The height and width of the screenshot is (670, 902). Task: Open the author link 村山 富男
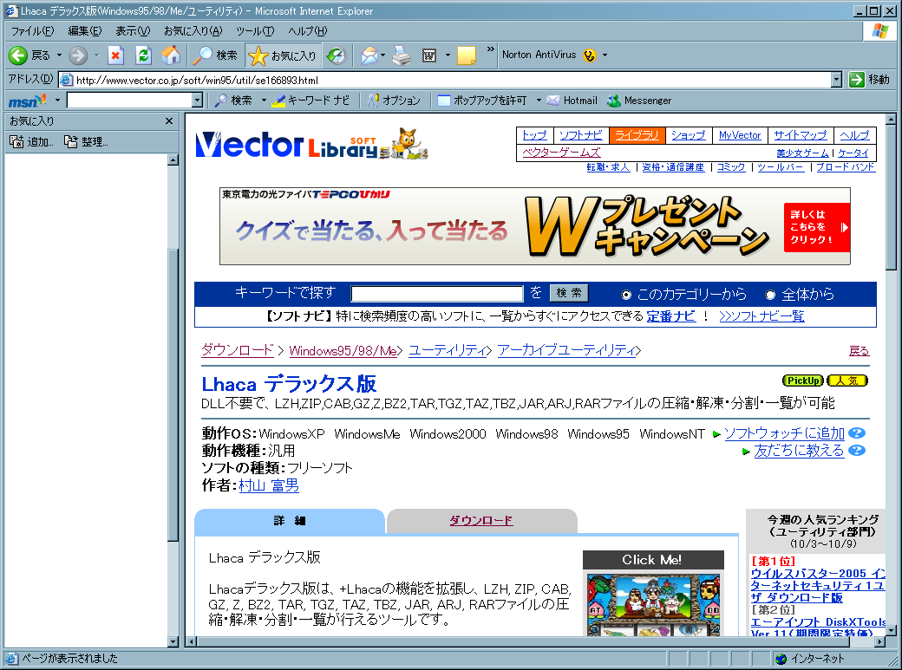(x=269, y=485)
